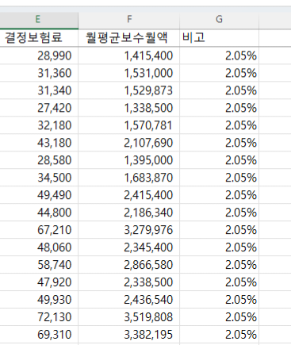The height and width of the screenshot is (345, 291).
Task: Select cell containing 49,490
Action: click(39, 195)
